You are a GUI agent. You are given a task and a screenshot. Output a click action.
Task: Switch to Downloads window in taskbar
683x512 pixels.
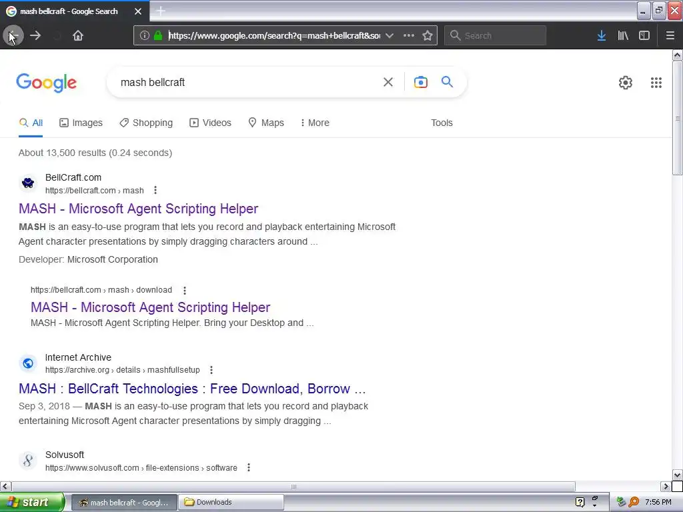point(231,503)
